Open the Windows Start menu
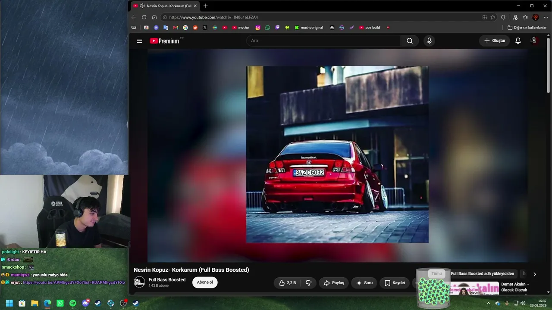 9,303
